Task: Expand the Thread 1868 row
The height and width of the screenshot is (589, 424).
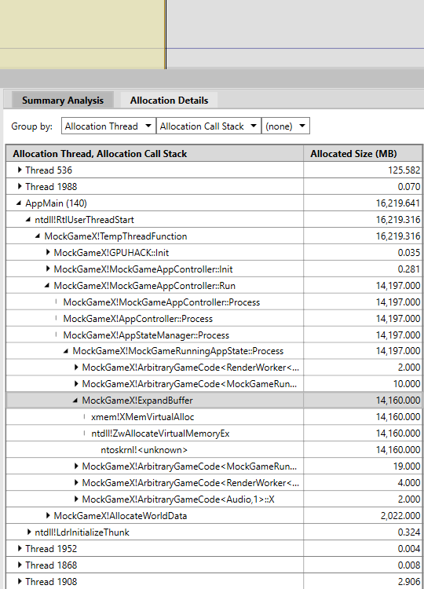Action: (x=20, y=565)
